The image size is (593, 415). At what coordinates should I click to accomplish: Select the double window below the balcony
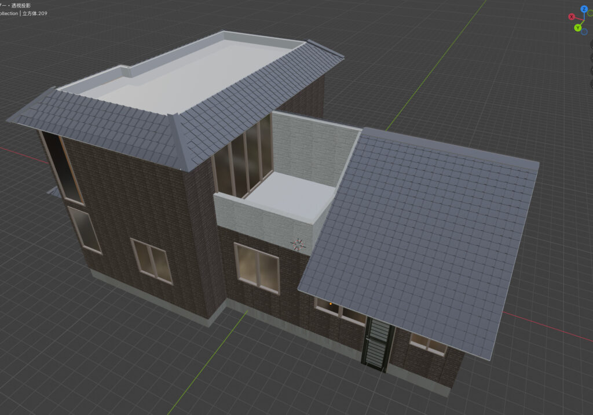tap(257, 267)
